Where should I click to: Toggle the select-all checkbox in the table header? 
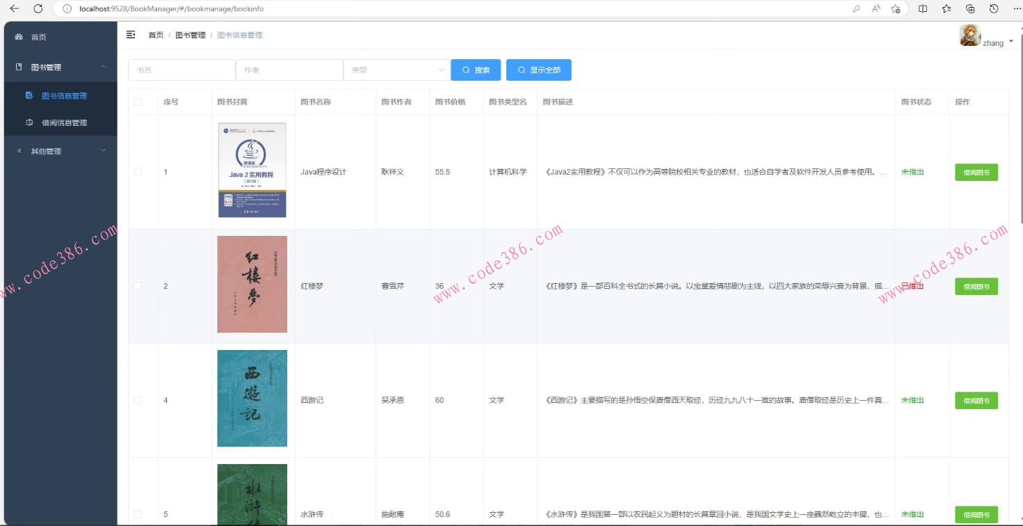click(x=137, y=101)
